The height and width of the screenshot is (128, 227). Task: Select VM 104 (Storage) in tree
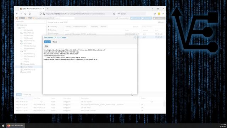pyautogui.click(x=28, y=38)
